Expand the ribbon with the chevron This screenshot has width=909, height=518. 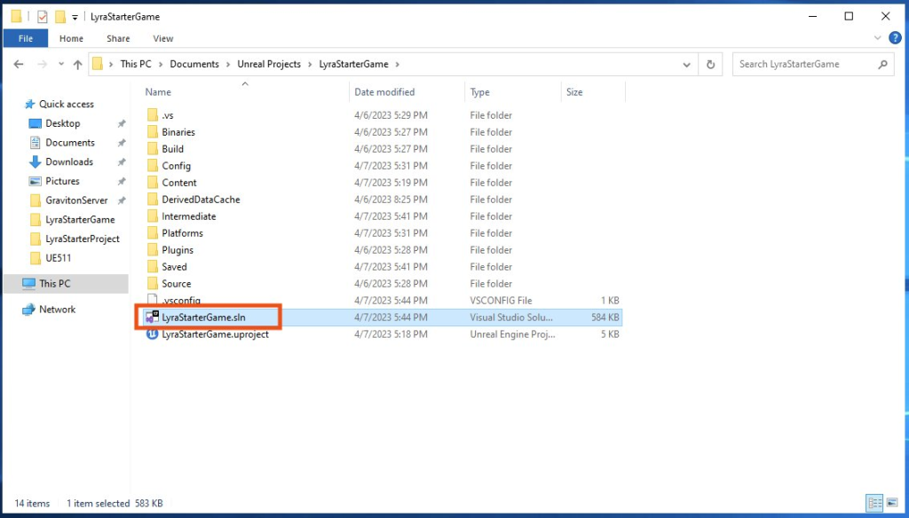tap(877, 38)
